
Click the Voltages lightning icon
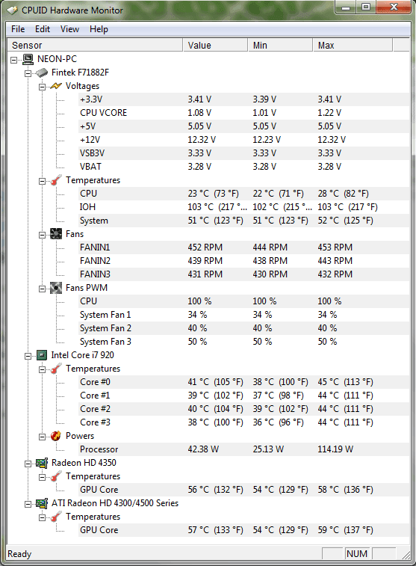(56, 86)
